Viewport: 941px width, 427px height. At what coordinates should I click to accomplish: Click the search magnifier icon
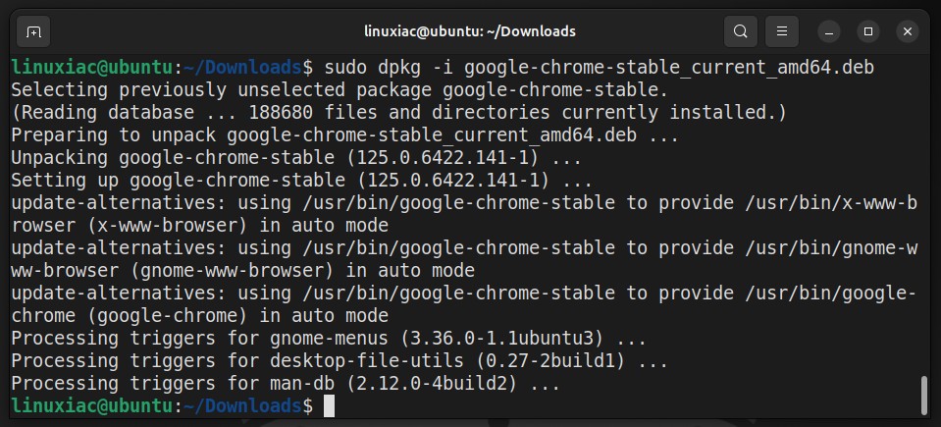(741, 31)
